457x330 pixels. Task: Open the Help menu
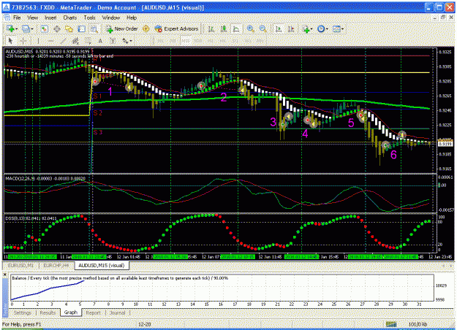(x=132, y=18)
